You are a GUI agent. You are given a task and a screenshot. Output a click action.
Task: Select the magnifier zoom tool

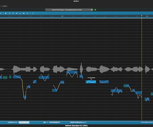point(27,13)
